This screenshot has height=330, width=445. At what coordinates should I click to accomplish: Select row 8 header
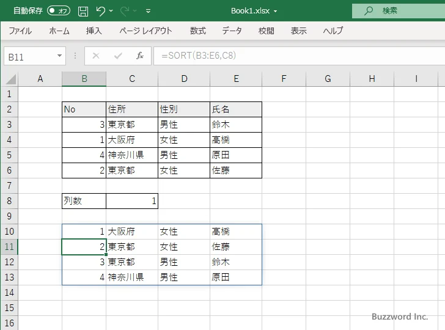[9, 201]
